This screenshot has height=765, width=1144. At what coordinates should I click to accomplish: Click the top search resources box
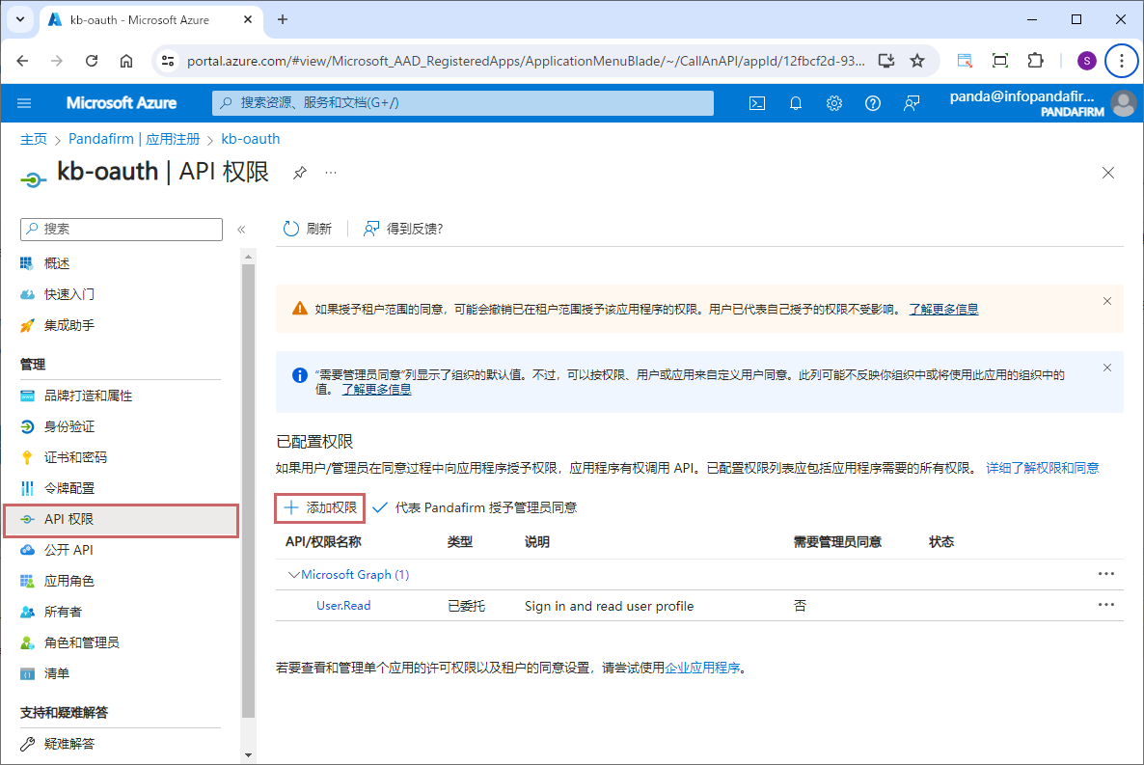pyautogui.click(x=463, y=103)
